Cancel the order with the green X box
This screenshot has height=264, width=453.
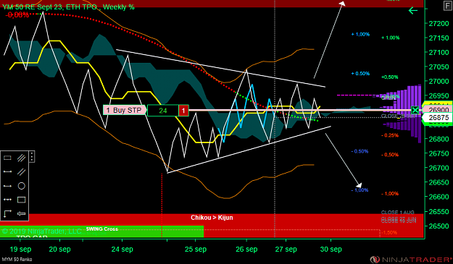415,110
